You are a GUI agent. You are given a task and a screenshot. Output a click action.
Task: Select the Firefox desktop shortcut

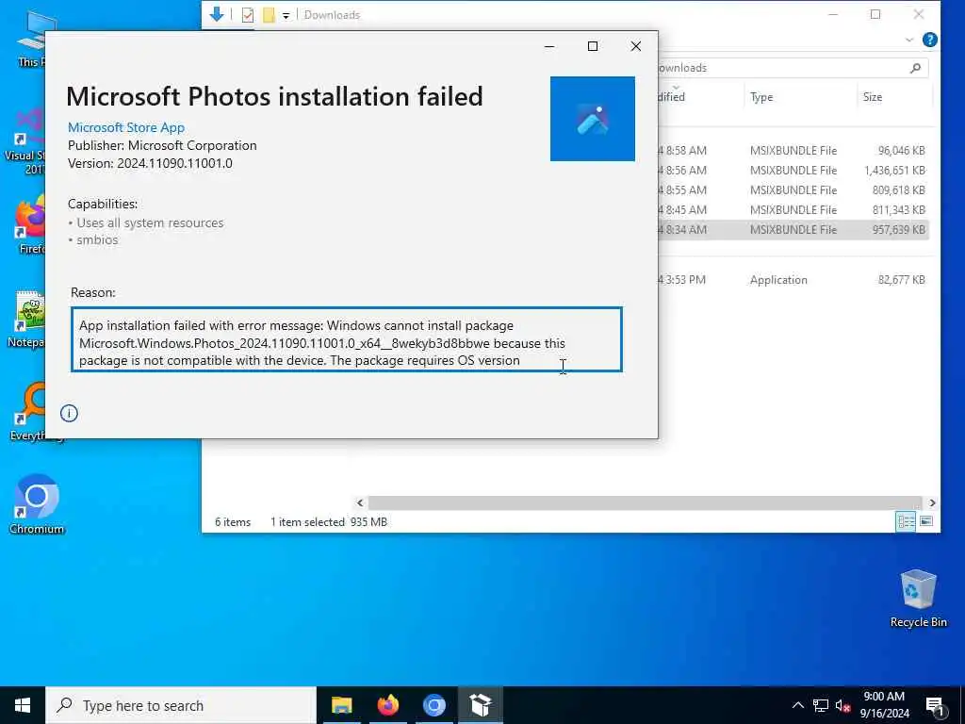pyautogui.click(x=31, y=225)
